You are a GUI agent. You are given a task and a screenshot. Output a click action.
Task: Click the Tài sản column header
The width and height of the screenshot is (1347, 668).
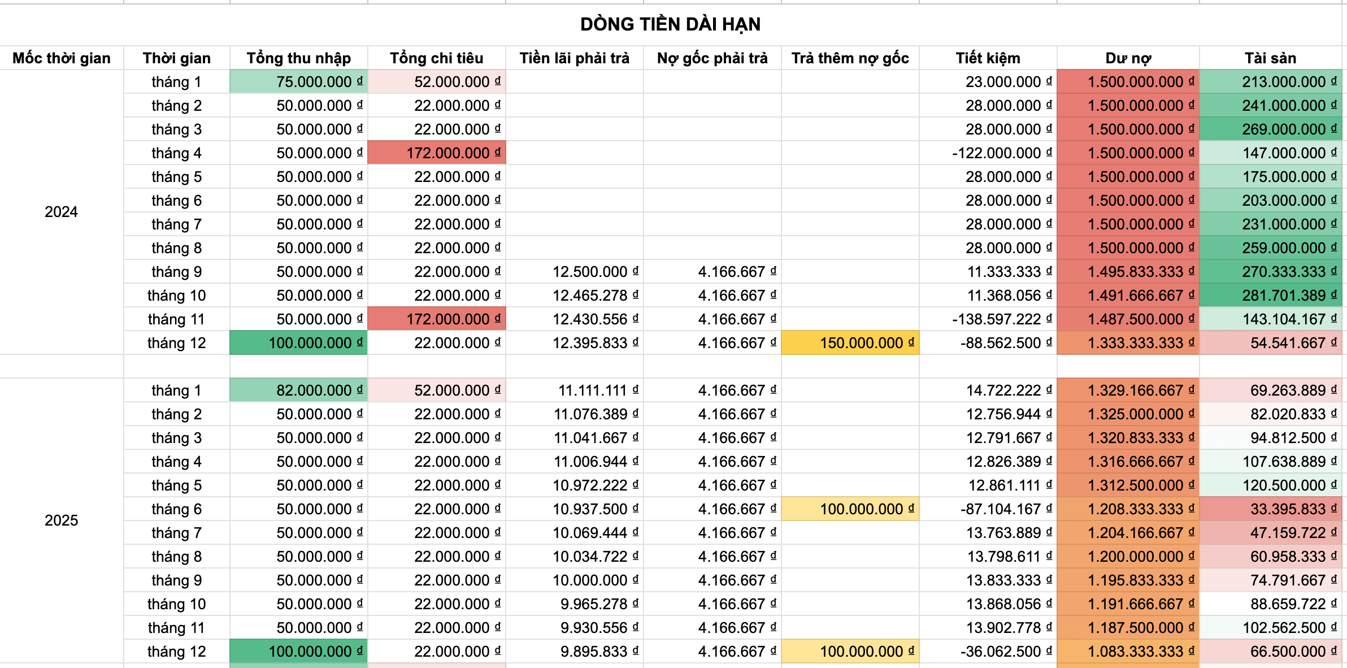point(1270,58)
